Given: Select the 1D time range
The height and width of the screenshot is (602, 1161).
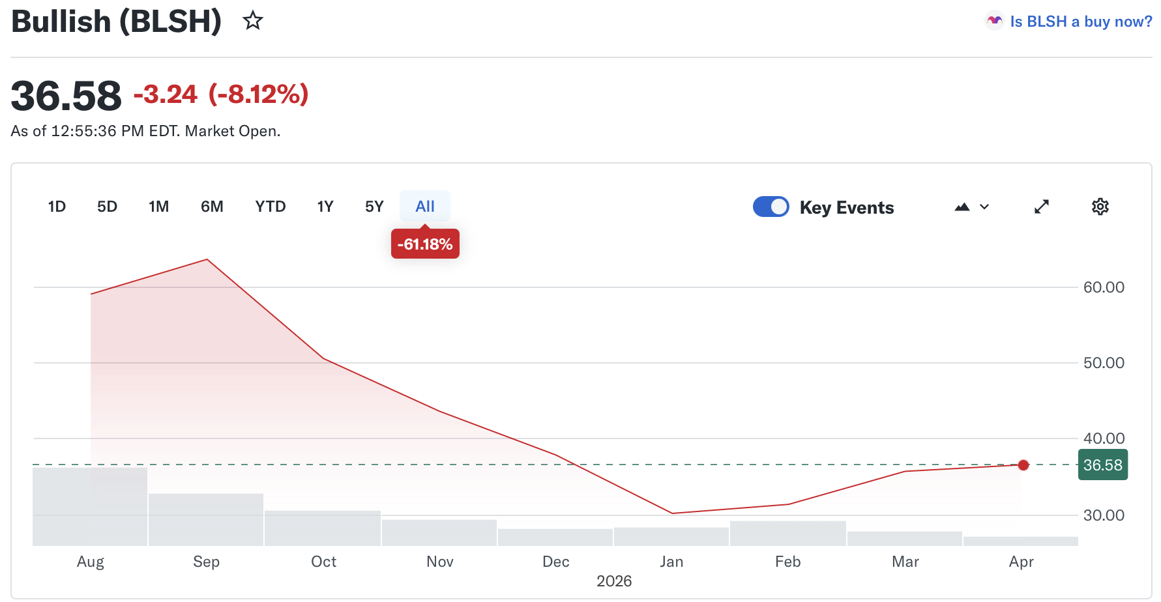Looking at the screenshot, I should point(57,207).
